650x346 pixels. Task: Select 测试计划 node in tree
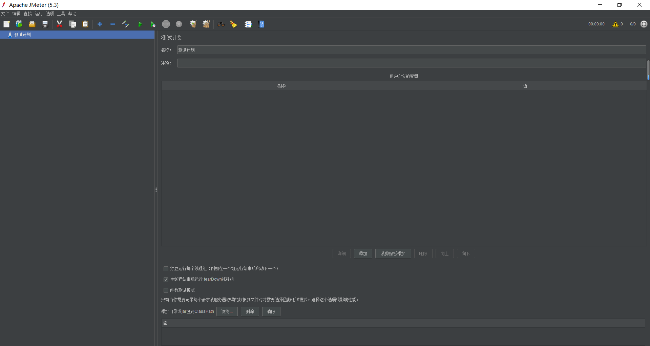point(77,35)
